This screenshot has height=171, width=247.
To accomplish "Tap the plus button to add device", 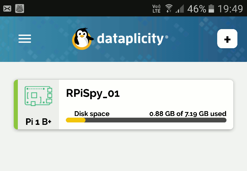I will [x=227, y=39].
